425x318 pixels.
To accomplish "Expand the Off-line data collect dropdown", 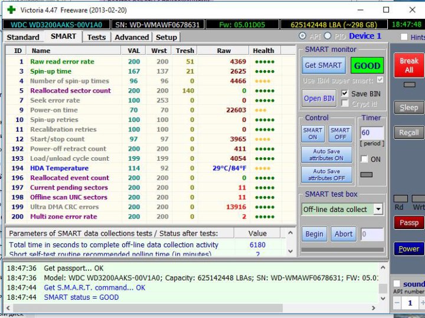I will pyautogui.click(x=378, y=209).
